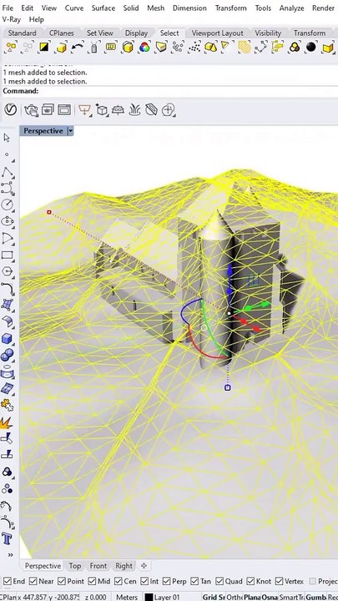Select the Ungroup tool
338x601 pixels.
[7, 488]
